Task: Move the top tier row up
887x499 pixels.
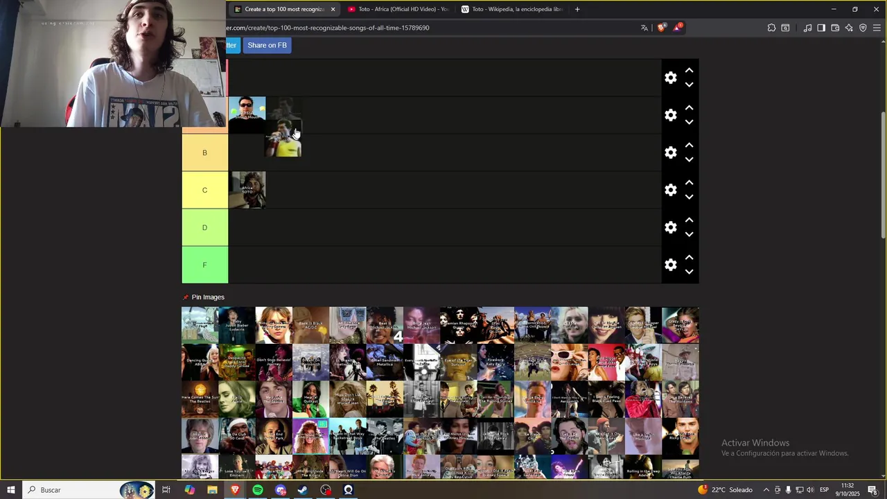Action: 689,71
